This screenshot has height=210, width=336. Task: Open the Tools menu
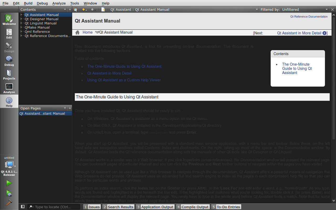click(x=75, y=3)
